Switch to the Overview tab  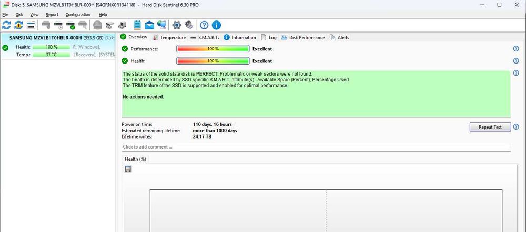(x=134, y=37)
